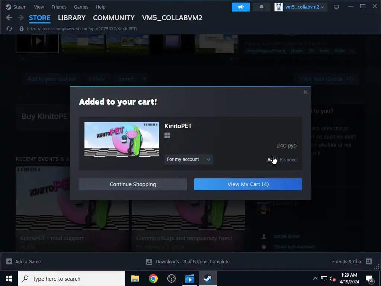Click the Windows platform icon under KinitoPET
381x286 pixels.
click(167, 136)
